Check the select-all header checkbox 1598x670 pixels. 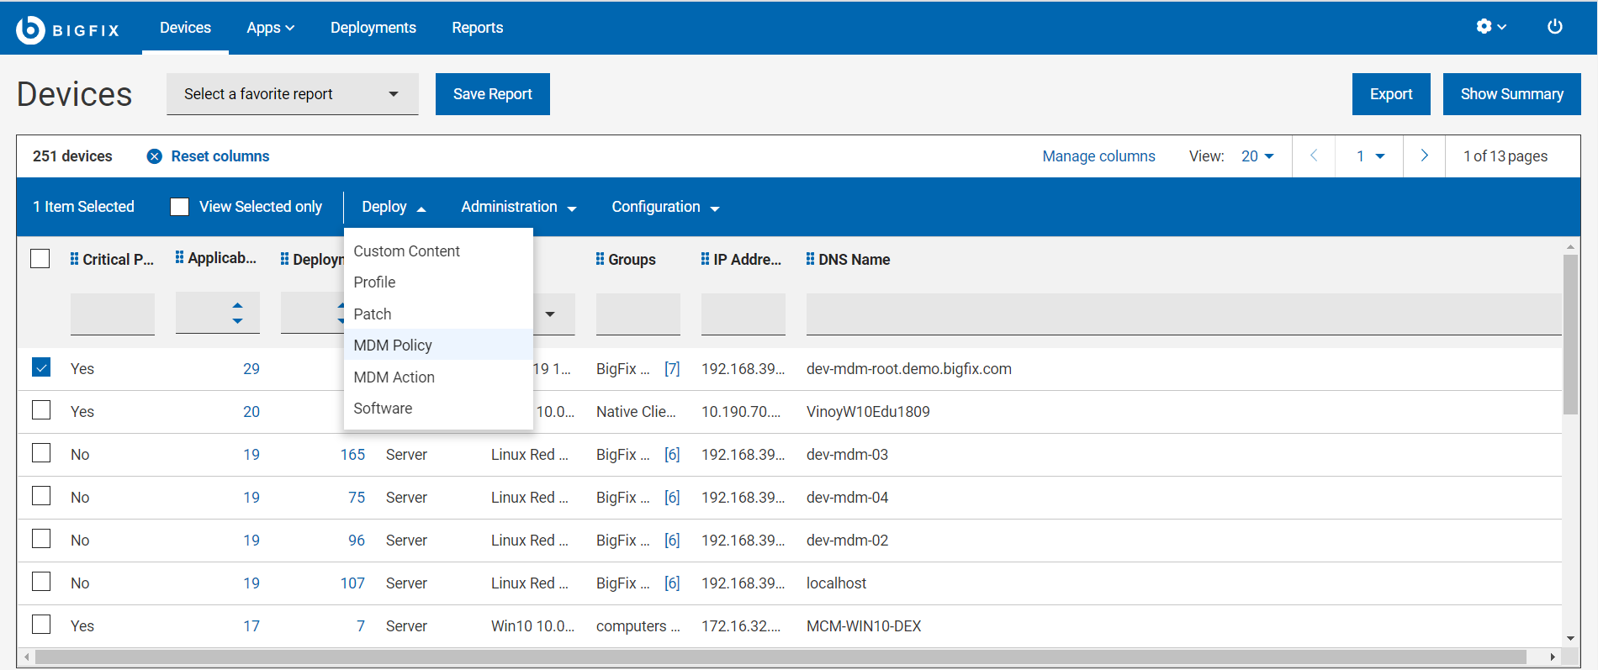[40, 259]
